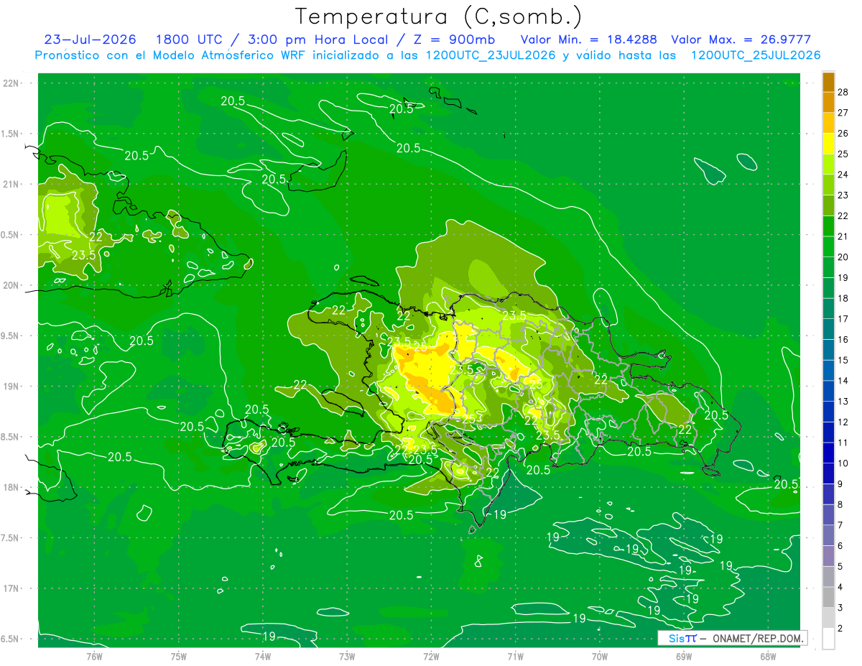Click the "6.5N" latitude axis label
Image resolution: width=862 pixels, height=666 pixels.
pos(10,639)
